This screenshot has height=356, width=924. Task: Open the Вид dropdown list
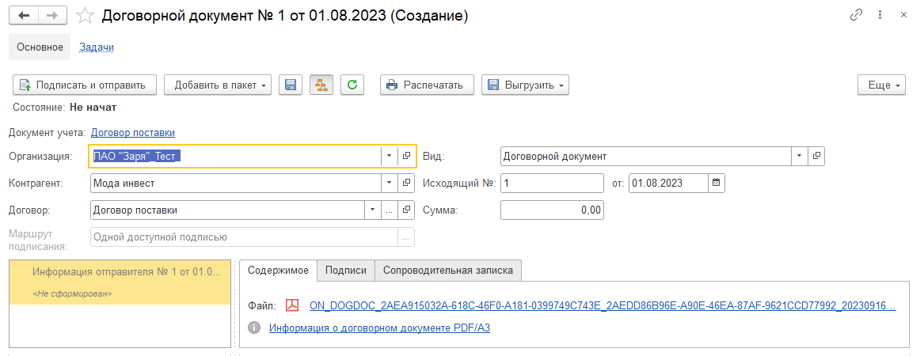[x=799, y=156]
